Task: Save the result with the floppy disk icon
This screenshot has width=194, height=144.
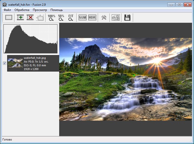Action: pos(127,18)
